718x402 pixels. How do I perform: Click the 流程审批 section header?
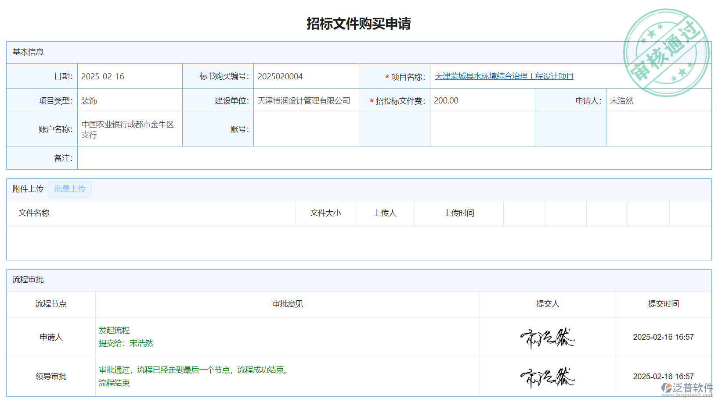coord(28,280)
